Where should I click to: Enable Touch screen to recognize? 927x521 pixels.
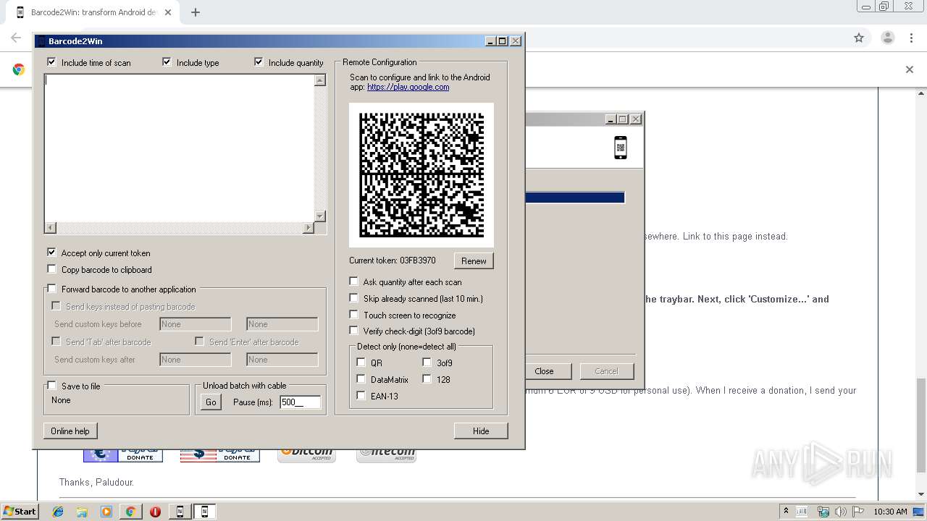click(353, 315)
